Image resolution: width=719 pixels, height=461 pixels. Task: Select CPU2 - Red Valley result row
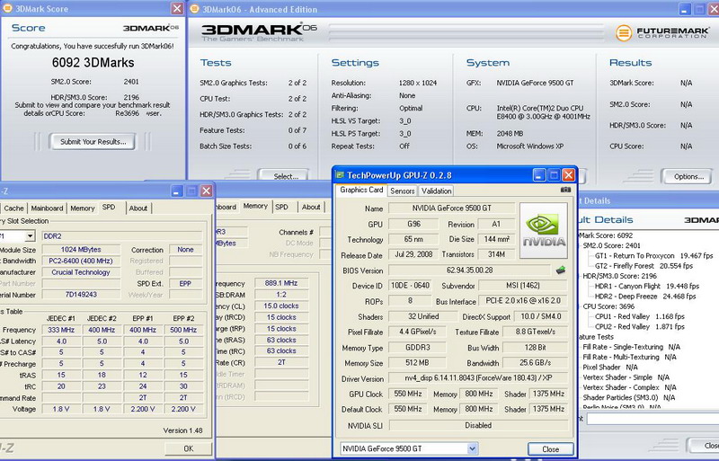(640, 326)
